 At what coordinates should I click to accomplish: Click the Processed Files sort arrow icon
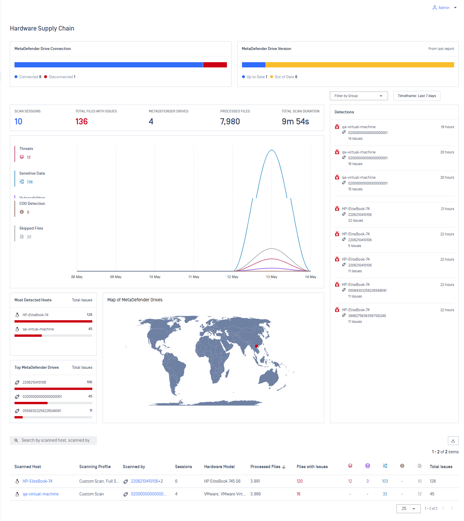click(x=284, y=467)
